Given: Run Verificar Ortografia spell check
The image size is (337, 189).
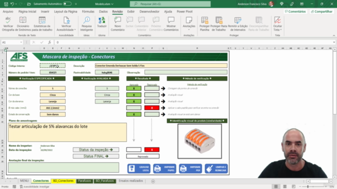Looking at the screenshot, I should [x=8, y=24].
